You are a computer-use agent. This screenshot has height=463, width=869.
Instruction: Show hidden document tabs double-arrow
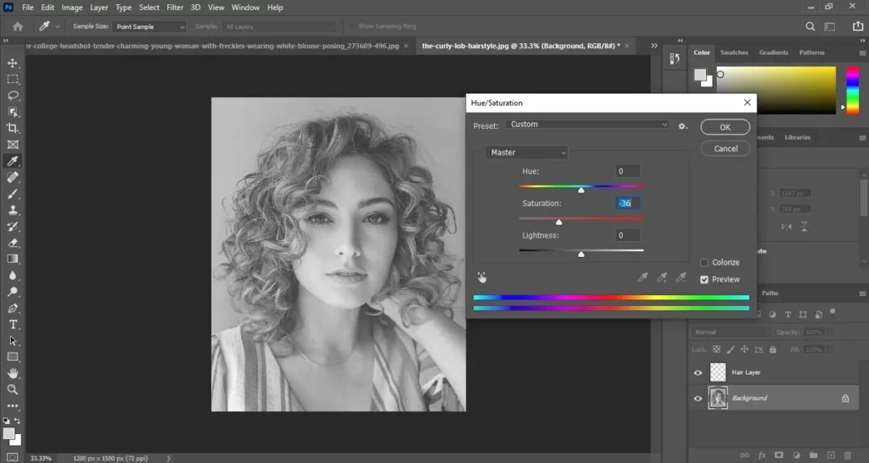[x=654, y=46]
